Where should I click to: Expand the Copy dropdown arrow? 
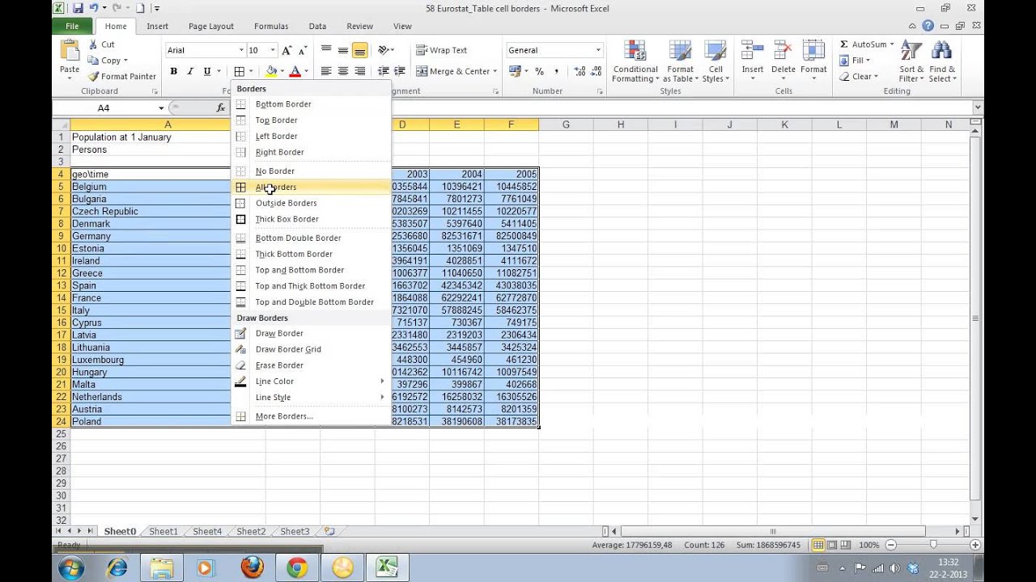[125, 61]
